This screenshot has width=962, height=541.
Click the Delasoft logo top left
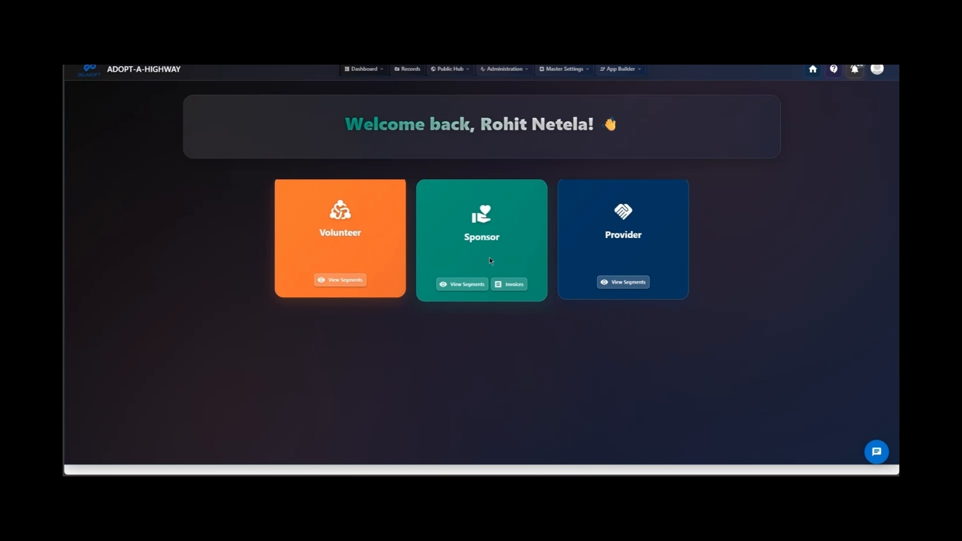click(x=89, y=70)
